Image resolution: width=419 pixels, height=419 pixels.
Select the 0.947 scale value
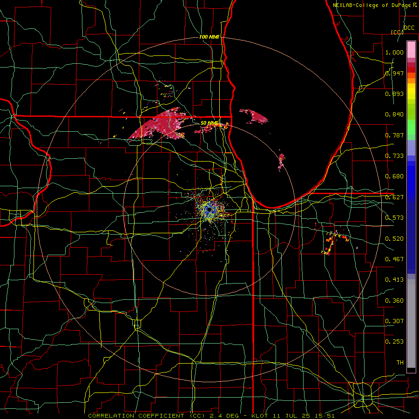click(394, 73)
